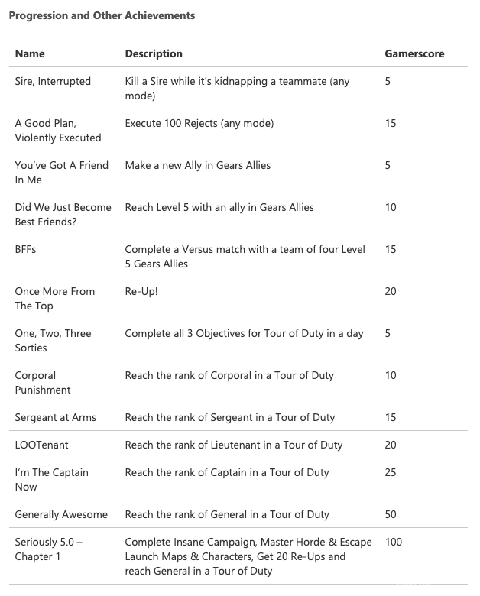Click the 'Generally Awesome' achievement name
The width and height of the screenshot is (480, 596).
(x=61, y=514)
